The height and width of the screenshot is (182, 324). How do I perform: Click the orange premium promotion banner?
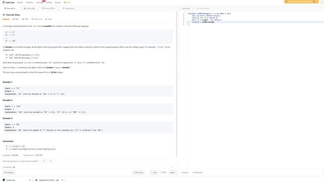pos(301,2)
